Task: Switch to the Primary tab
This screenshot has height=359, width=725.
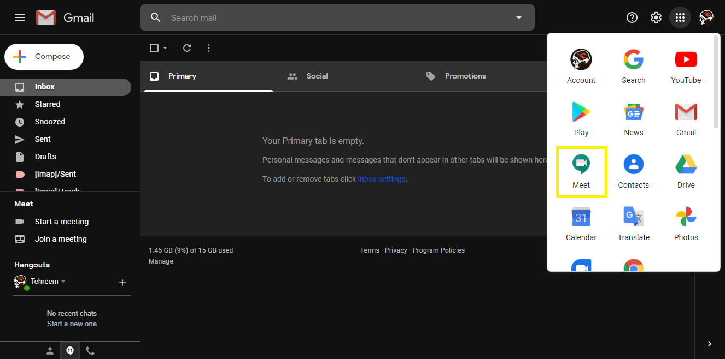Action: (x=208, y=76)
